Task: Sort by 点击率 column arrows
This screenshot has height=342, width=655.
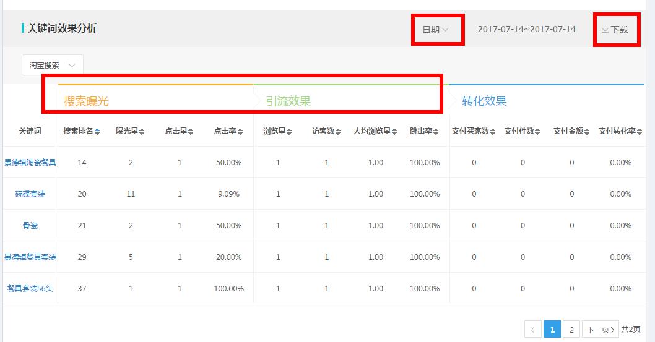Action: [x=240, y=132]
